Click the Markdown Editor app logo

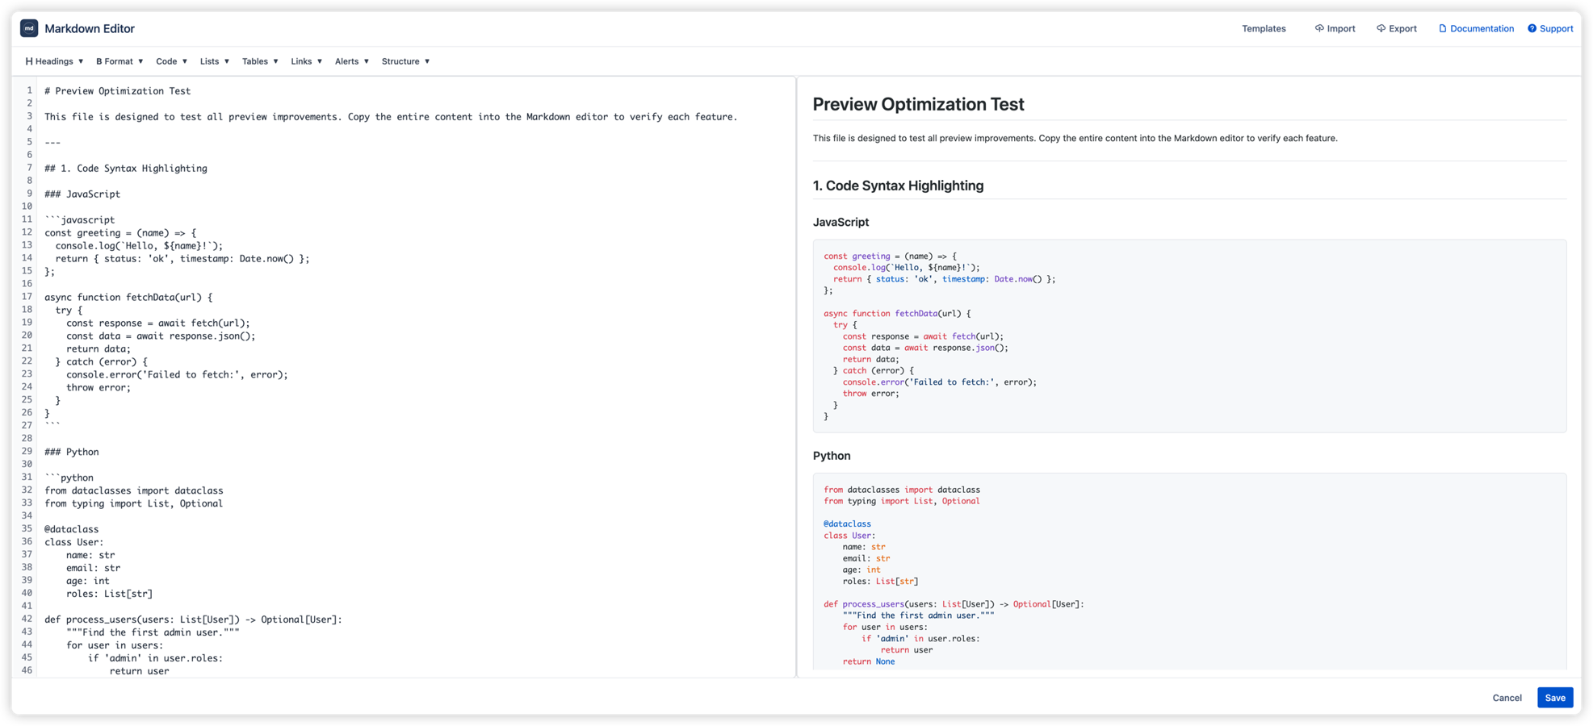29,28
